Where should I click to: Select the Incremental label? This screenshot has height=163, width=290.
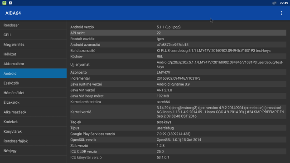click(x=80, y=78)
